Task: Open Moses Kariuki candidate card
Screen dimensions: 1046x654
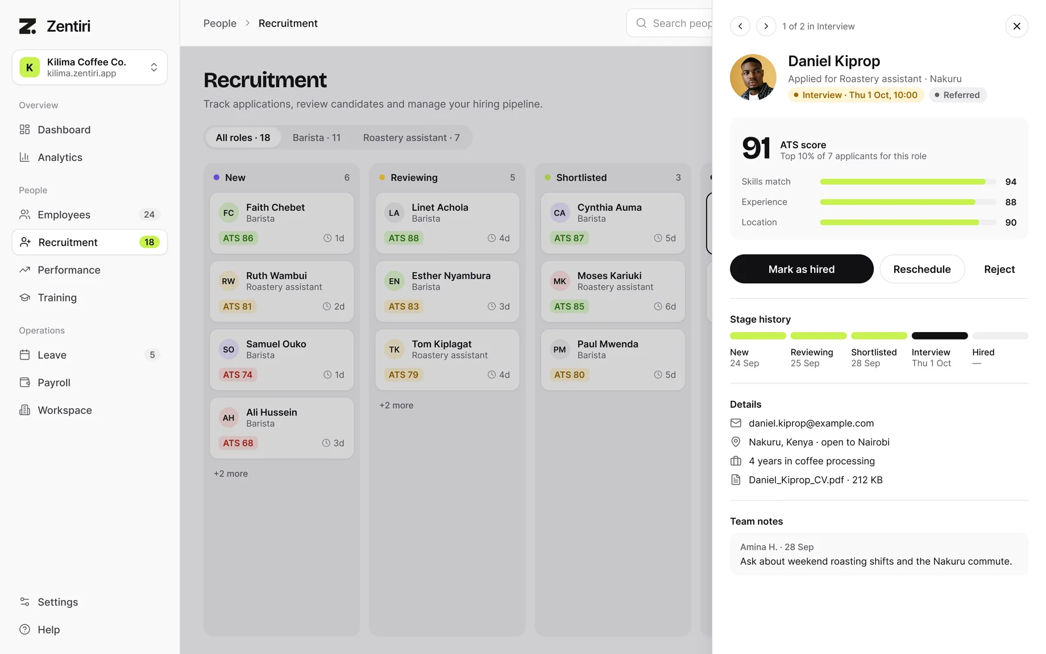Action: pyautogui.click(x=613, y=291)
